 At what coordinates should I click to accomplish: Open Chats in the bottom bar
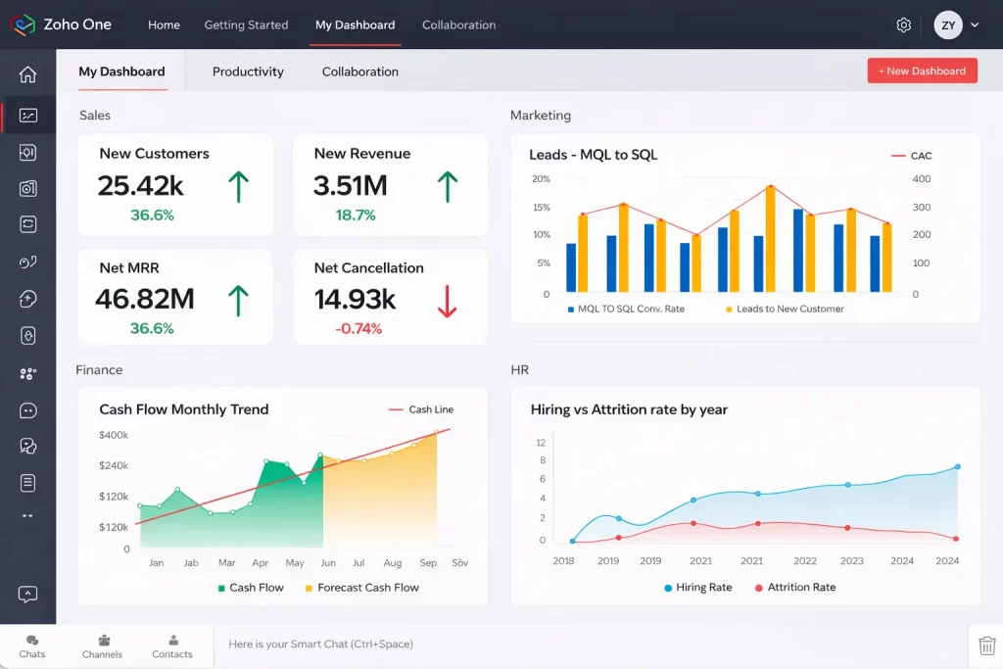[x=32, y=645]
